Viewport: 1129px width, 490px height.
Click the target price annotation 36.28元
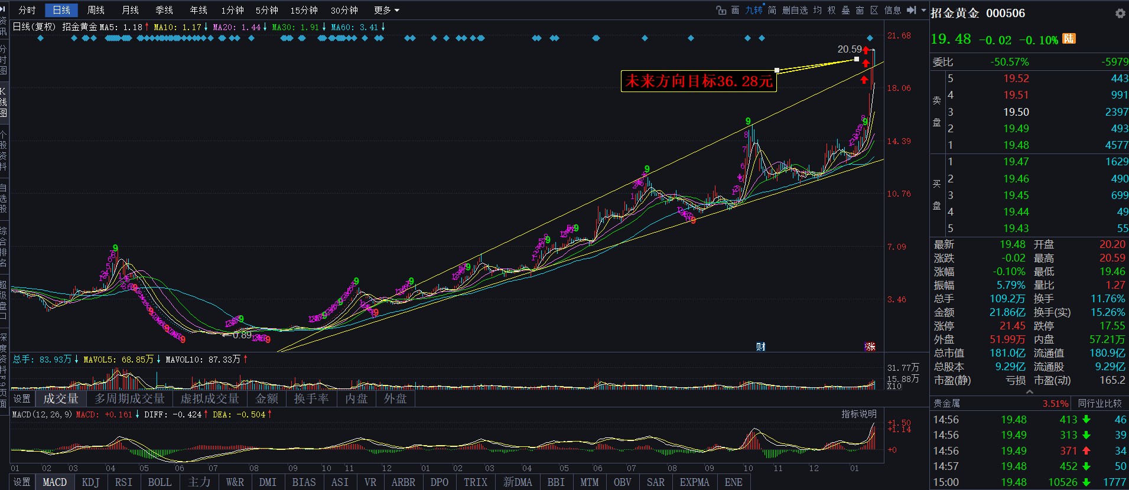tap(699, 81)
